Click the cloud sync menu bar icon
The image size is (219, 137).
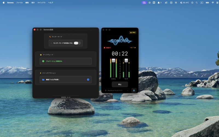tap(166, 2)
